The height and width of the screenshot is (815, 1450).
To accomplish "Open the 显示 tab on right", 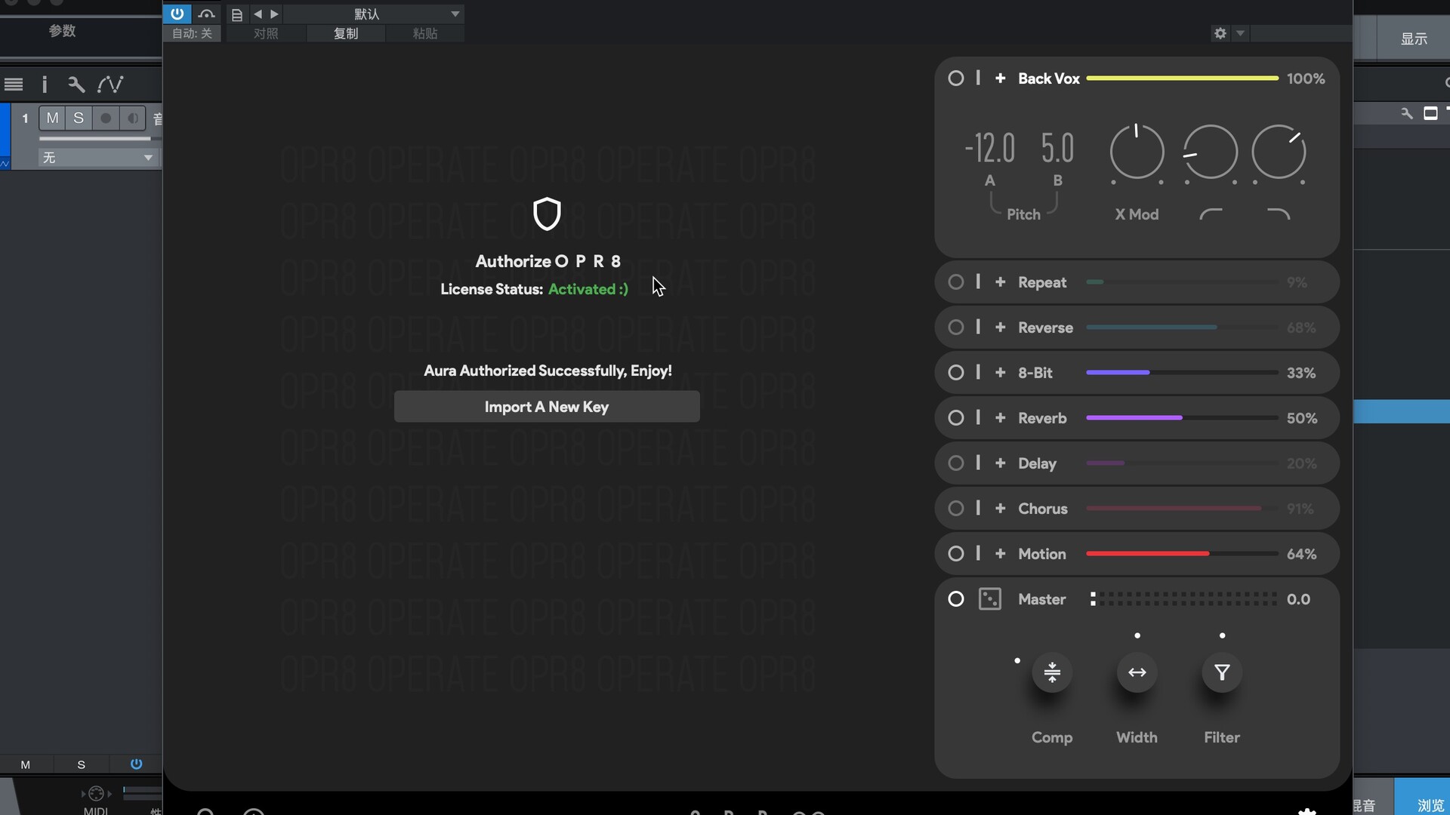I will click(1414, 38).
